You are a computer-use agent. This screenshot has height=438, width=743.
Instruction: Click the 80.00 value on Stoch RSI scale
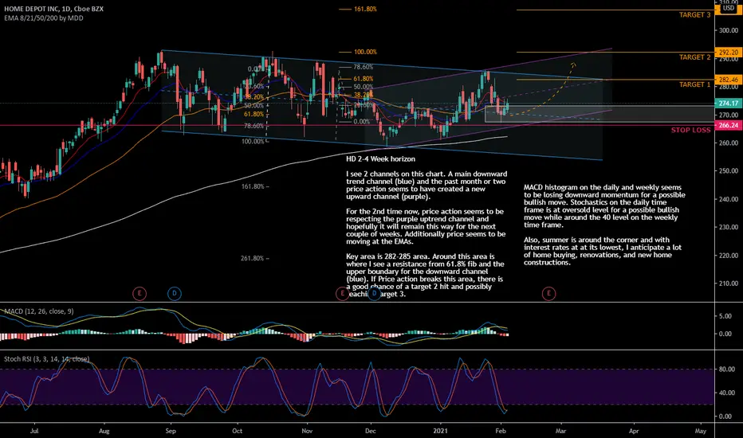tap(727, 370)
